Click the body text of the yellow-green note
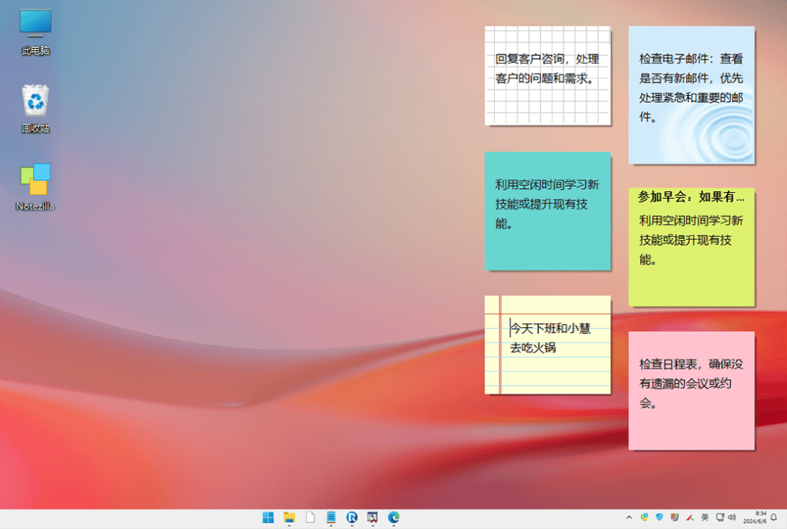The image size is (787, 529). 691,240
